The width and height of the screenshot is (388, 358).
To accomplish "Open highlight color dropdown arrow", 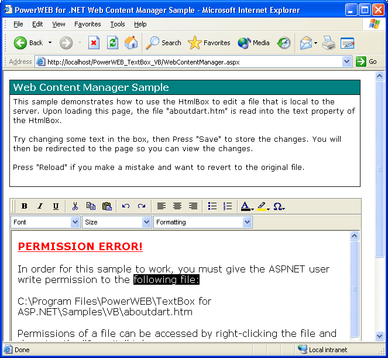I will pos(268,209).
